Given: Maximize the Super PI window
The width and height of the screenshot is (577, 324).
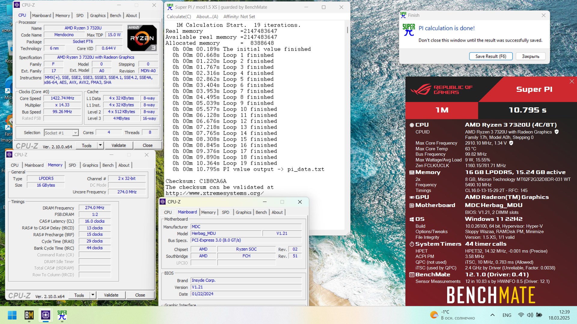Looking at the screenshot, I should 324,7.
